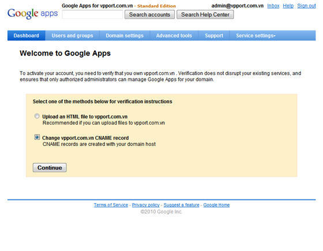Click the Suggest a feature link
The height and width of the screenshot is (251, 323).
(181, 205)
